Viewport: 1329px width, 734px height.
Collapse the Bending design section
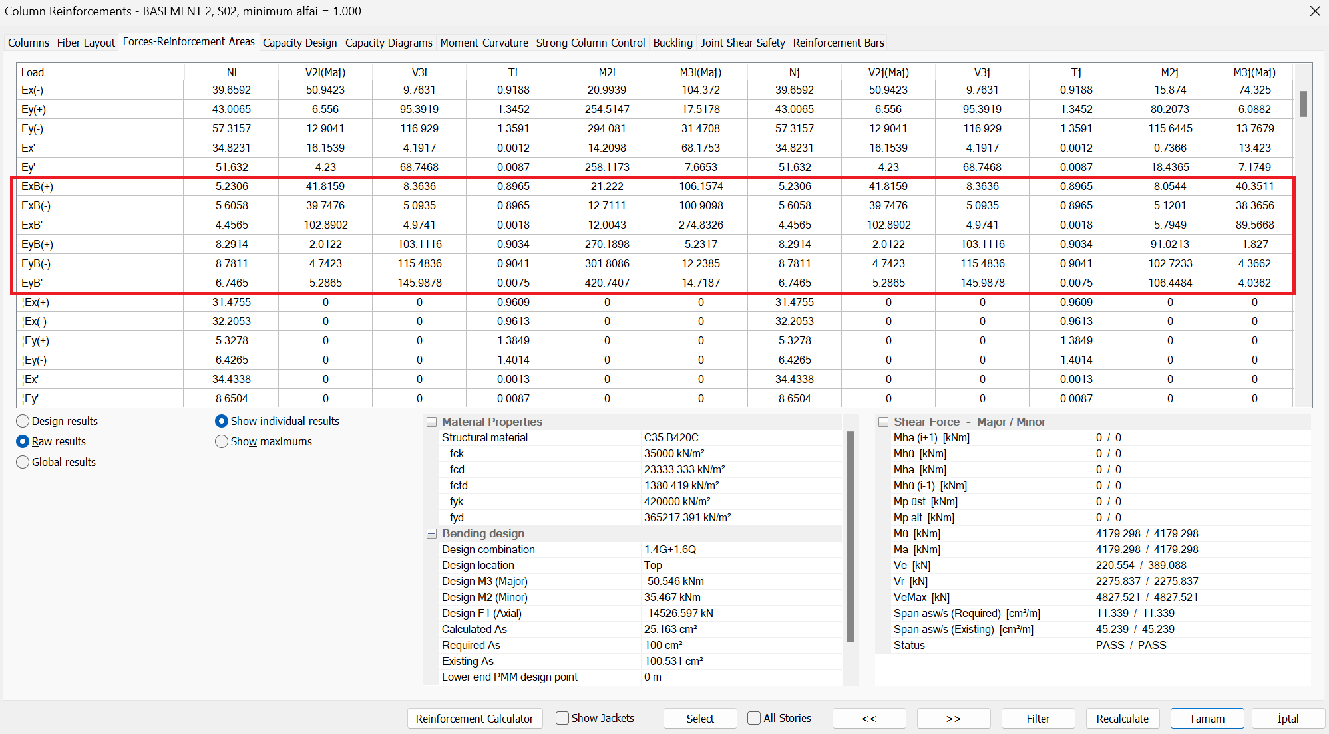coord(431,534)
